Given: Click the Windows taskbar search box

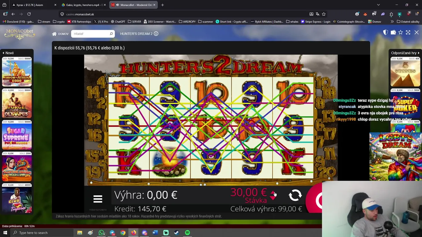Looking at the screenshot, I should [42, 233].
